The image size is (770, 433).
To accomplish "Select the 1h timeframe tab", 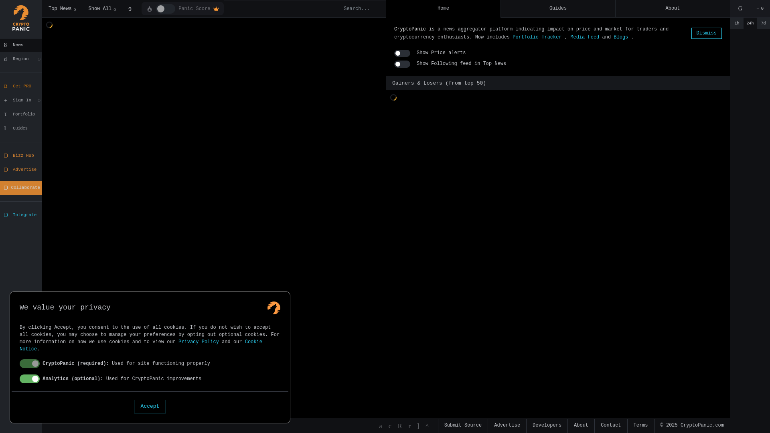I will click(737, 24).
